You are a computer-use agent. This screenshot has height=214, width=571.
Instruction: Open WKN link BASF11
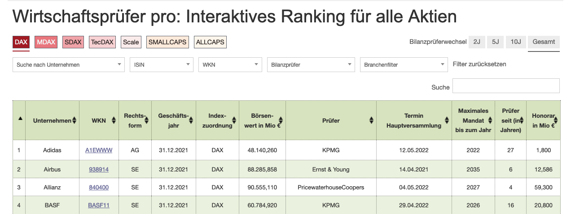[x=99, y=205]
